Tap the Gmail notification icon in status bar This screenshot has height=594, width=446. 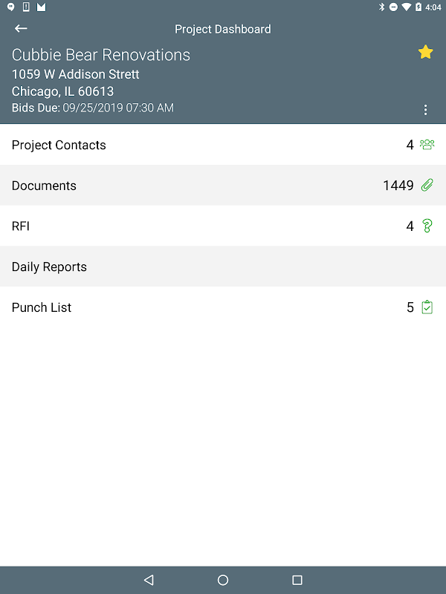tap(41, 7)
